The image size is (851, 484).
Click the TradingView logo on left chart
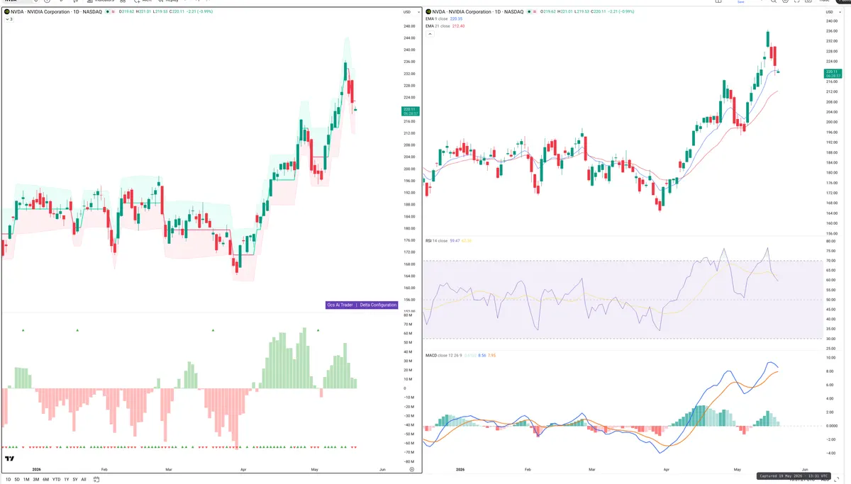(x=9, y=459)
